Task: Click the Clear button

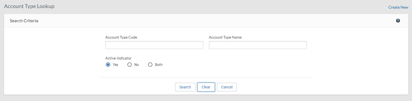Action: click(206, 87)
